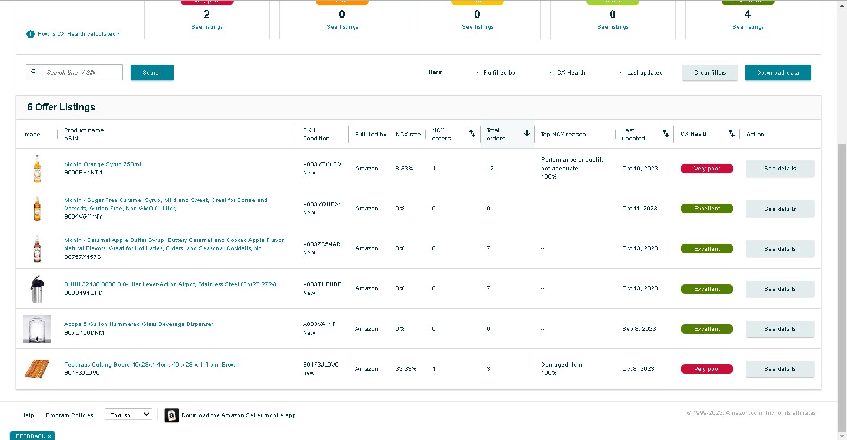Open the BUNN 32130.0000 Lever-Action Airpot link
847x440 pixels.
pos(170,284)
